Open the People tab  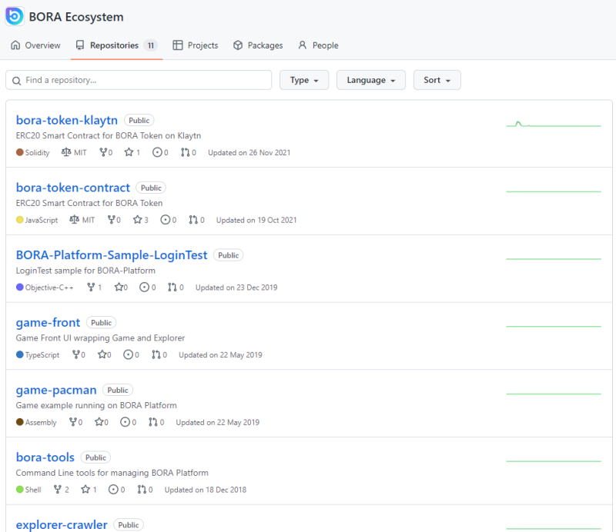click(x=318, y=45)
